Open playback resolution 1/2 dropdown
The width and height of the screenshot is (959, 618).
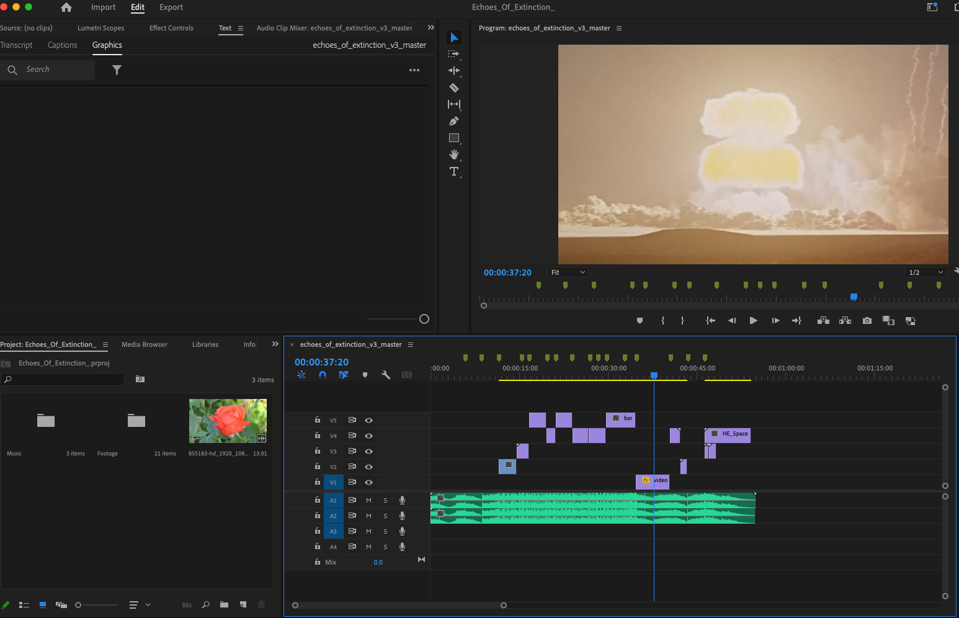pos(926,272)
